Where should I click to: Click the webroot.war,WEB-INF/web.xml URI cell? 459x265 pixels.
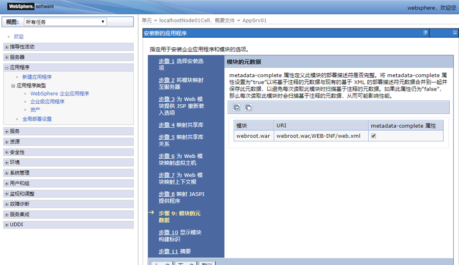coord(321,136)
